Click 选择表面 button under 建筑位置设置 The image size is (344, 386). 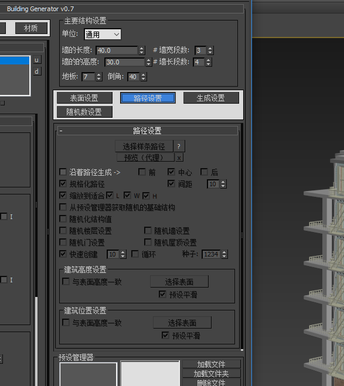pyautogui.click(x=182, y=323)
